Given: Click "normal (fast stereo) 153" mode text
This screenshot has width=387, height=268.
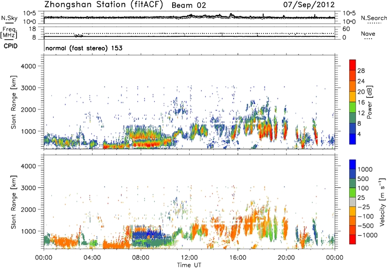Looking at the screenshot, I should pyautogui.click(x=84, y=48).
